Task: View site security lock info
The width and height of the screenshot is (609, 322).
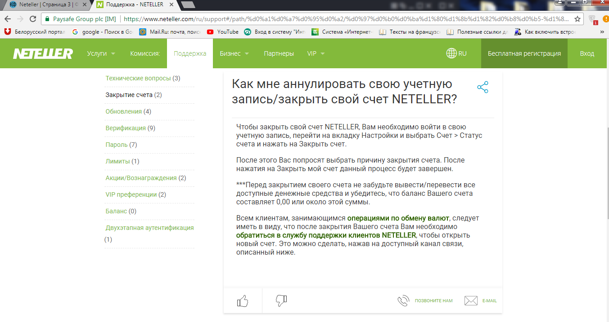Action: 47,19
